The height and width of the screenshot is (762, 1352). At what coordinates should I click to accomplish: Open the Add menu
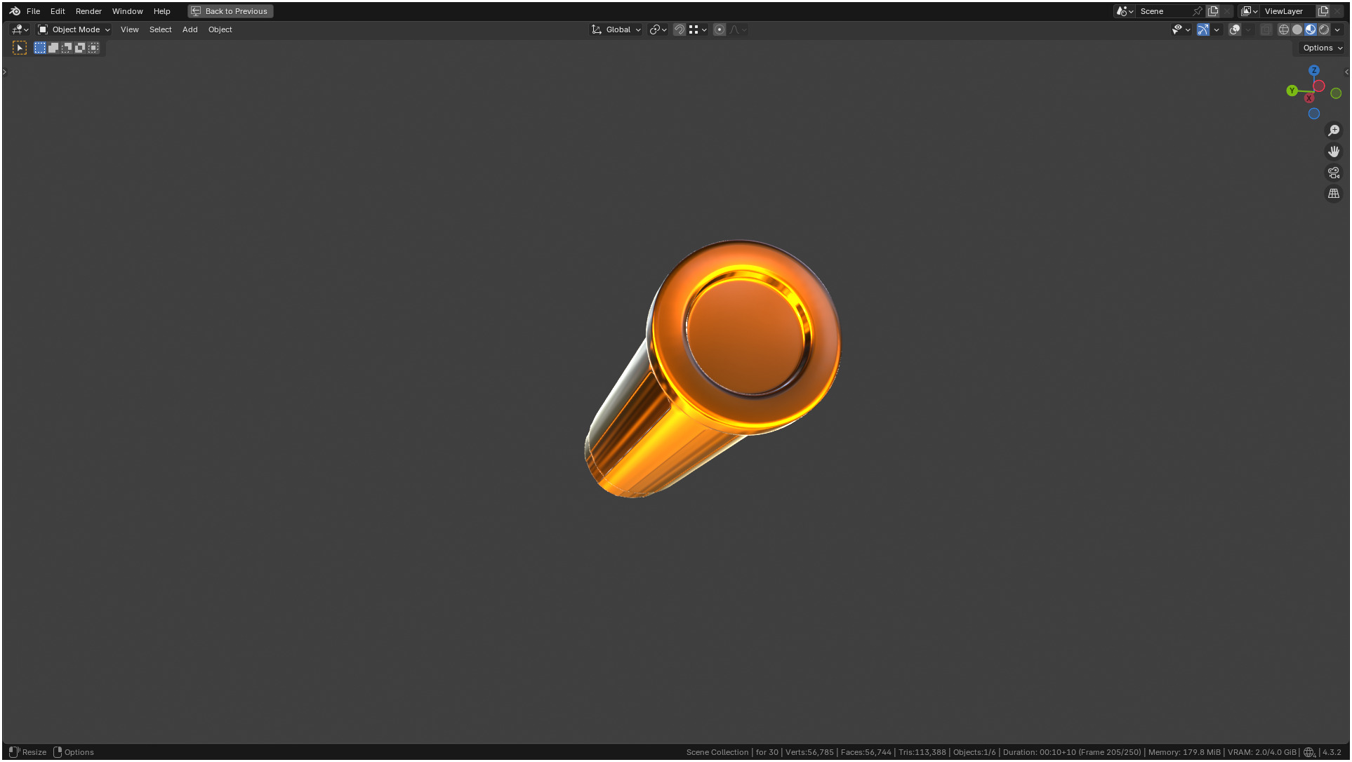[190, 29]
